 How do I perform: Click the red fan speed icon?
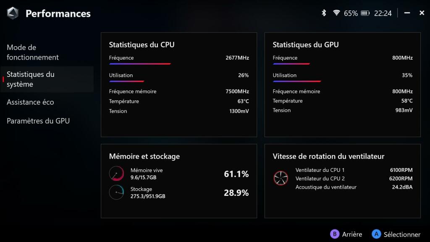(281, 178)
